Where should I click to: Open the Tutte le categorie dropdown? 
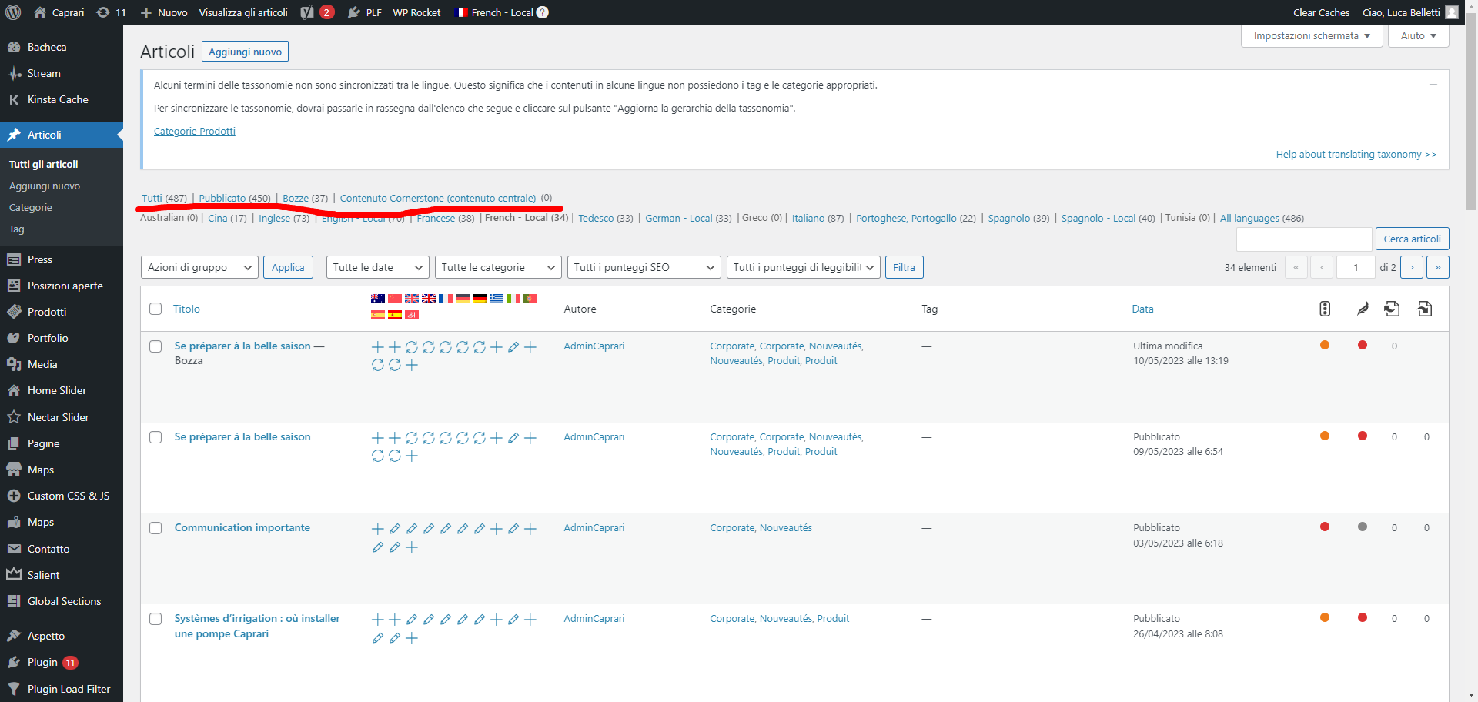(498, 267)
